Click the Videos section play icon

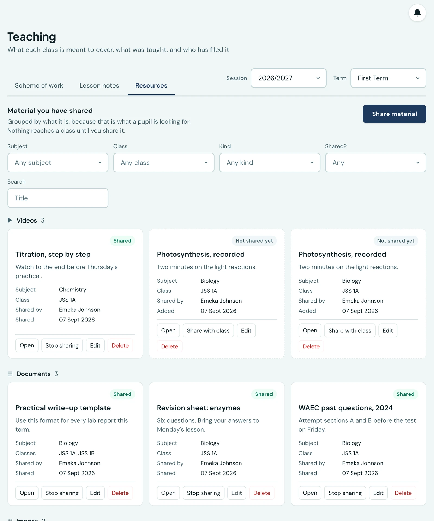[10, 220]
